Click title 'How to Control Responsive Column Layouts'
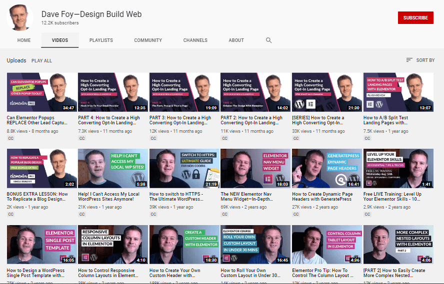Screen dimensions: 444x284 coord(108,273)
